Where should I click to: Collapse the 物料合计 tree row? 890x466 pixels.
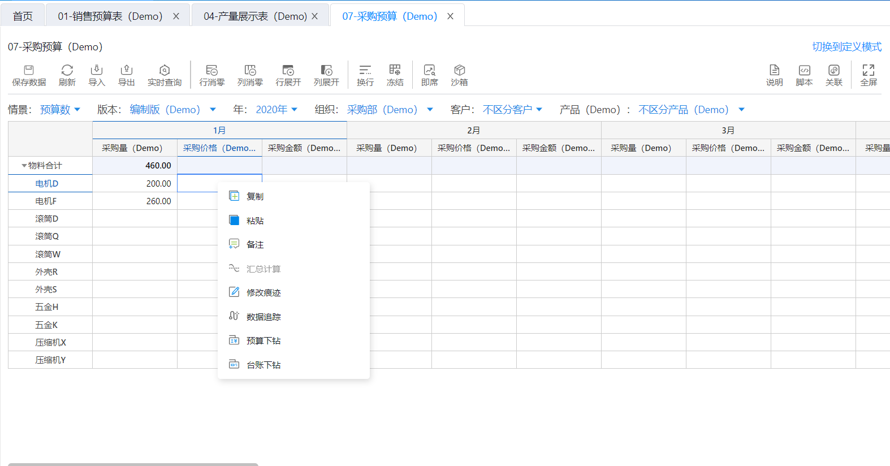tap(24, 166)
